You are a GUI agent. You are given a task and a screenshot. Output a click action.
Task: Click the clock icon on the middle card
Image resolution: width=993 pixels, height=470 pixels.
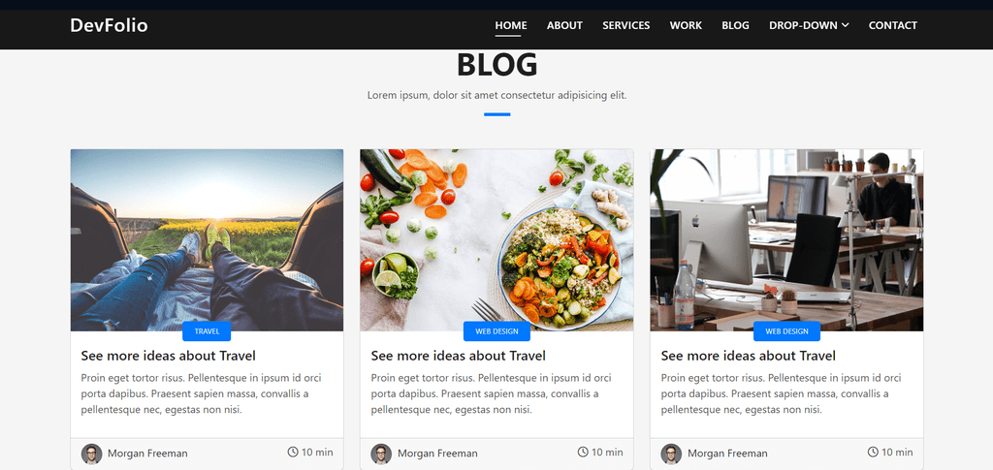tap(583, 452)
